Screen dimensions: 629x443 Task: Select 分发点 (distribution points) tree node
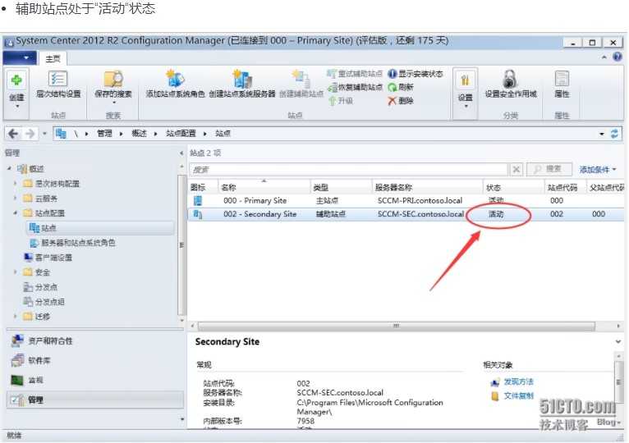click(x=46, y=287)
